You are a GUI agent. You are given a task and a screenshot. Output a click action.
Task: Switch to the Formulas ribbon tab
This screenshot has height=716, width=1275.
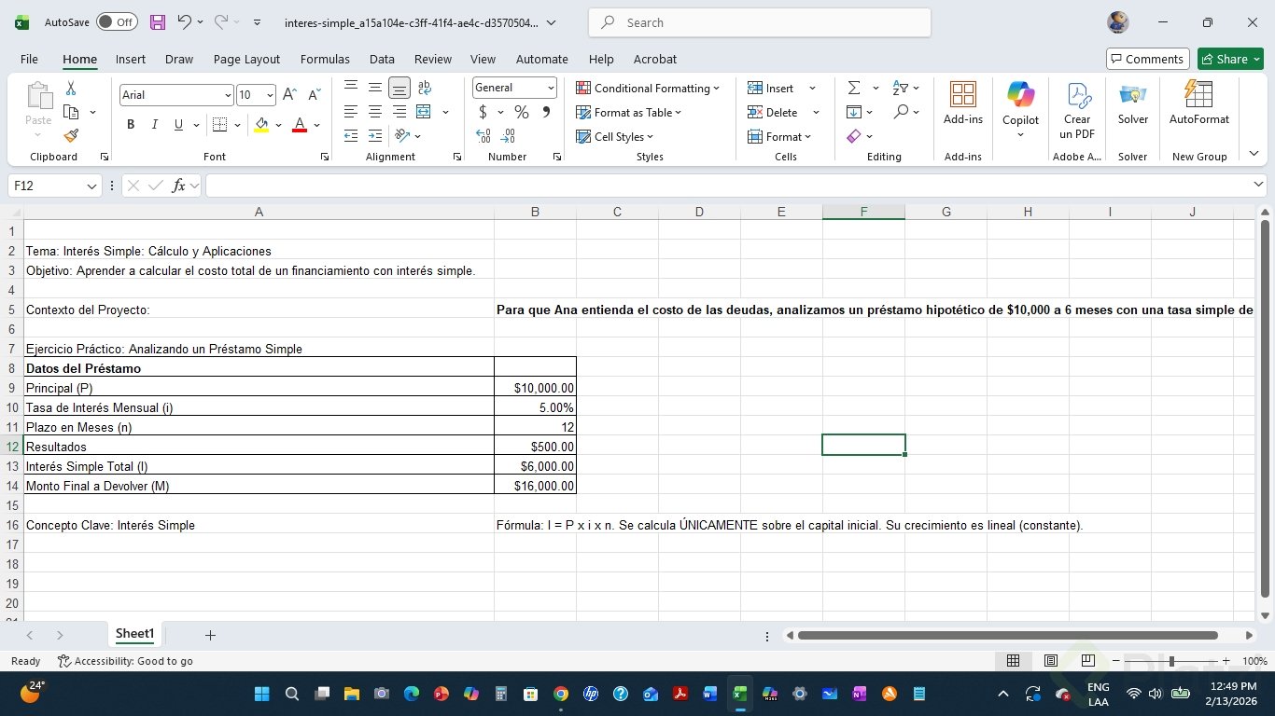(x=325, y=59)
